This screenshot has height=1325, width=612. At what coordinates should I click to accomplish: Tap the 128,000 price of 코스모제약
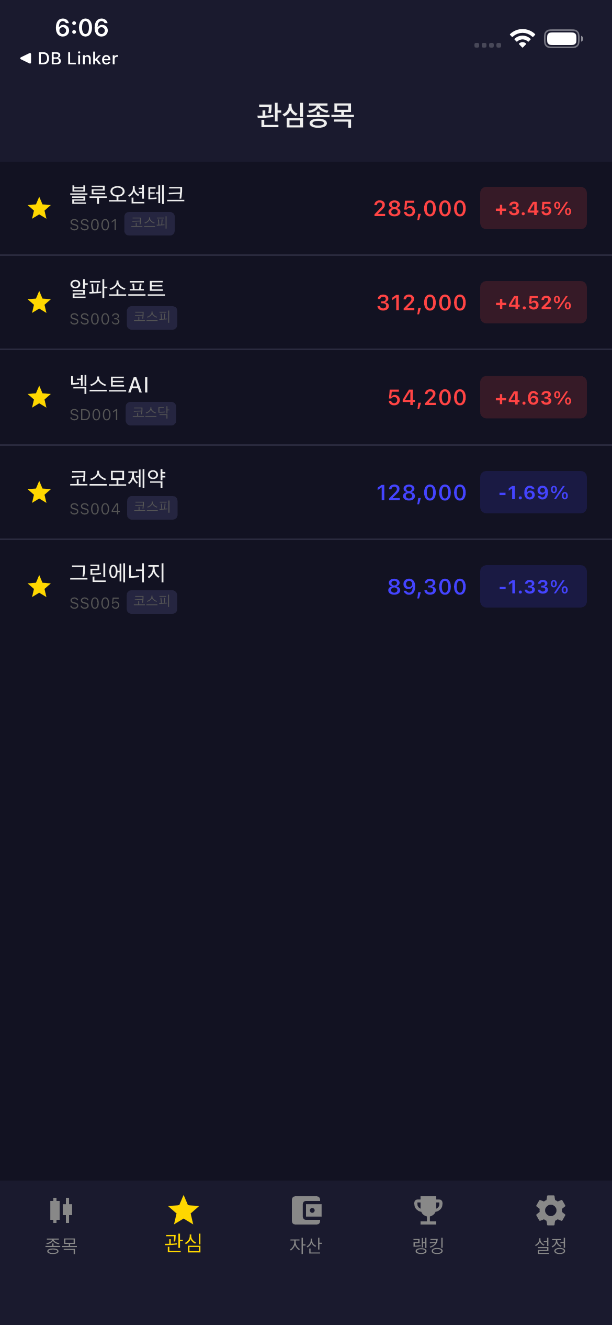(421, 492)
